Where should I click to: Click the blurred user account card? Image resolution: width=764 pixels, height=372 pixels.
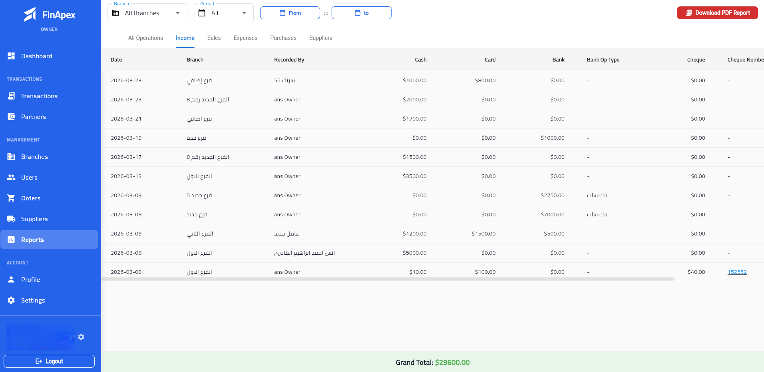pos(40,337)
